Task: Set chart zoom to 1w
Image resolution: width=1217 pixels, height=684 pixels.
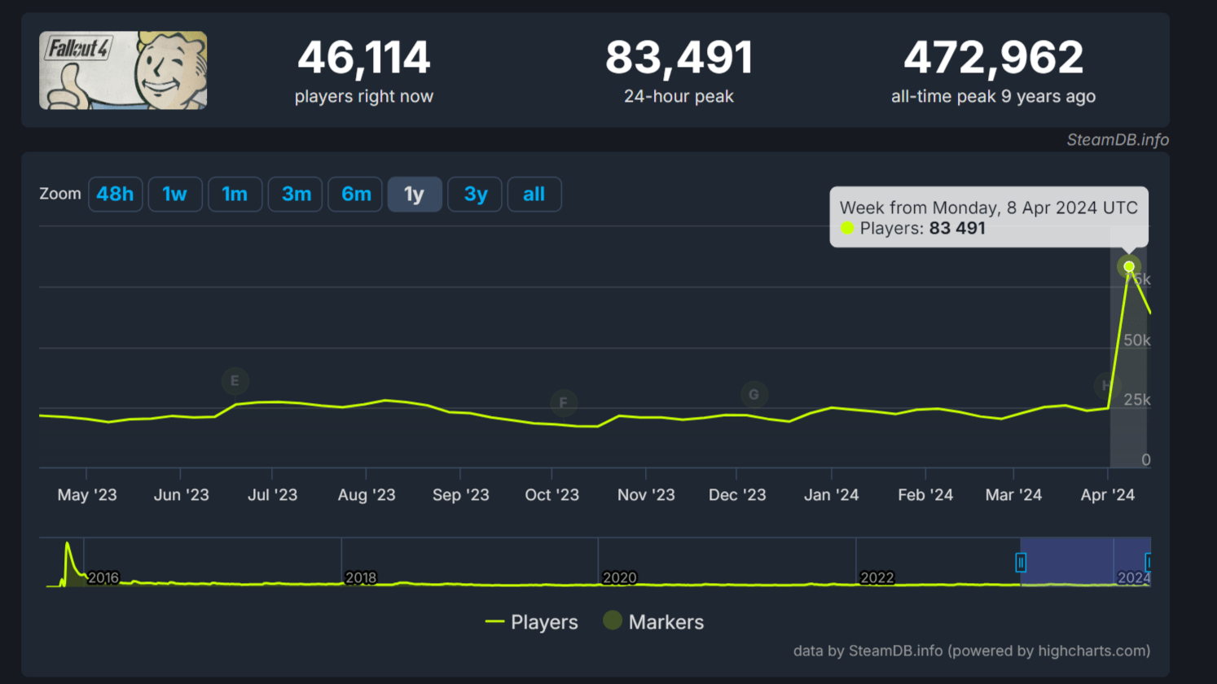Action: click(175, 195)
